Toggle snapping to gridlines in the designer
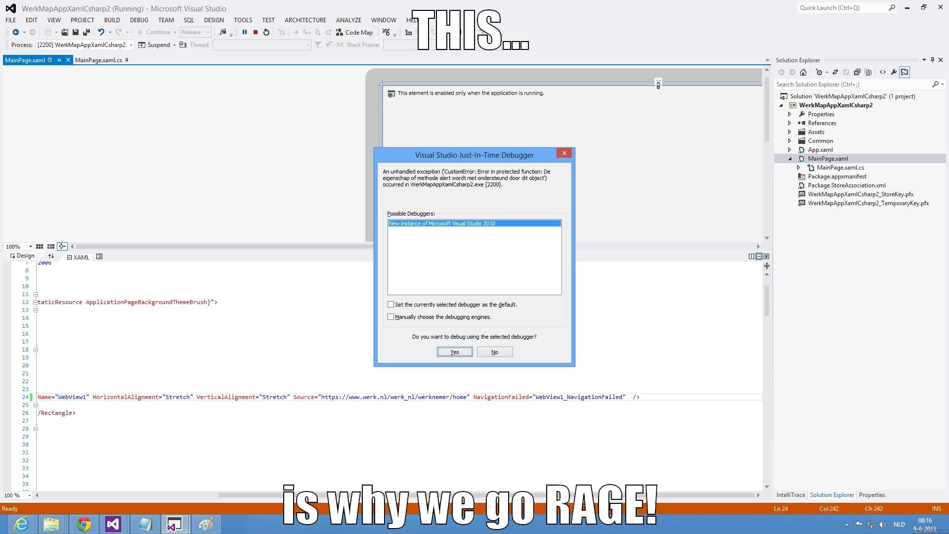 [50, 246]
